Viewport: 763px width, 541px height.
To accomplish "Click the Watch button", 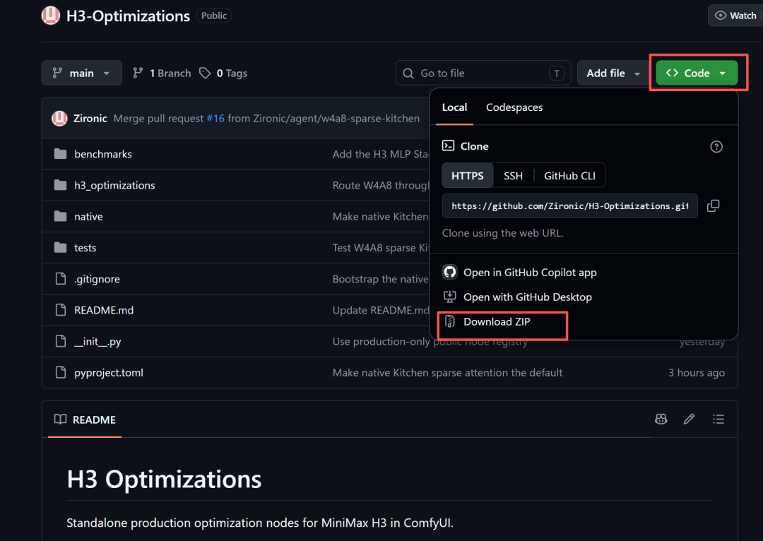I will 735,16.
